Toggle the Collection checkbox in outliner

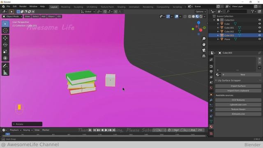pos(218,20)
